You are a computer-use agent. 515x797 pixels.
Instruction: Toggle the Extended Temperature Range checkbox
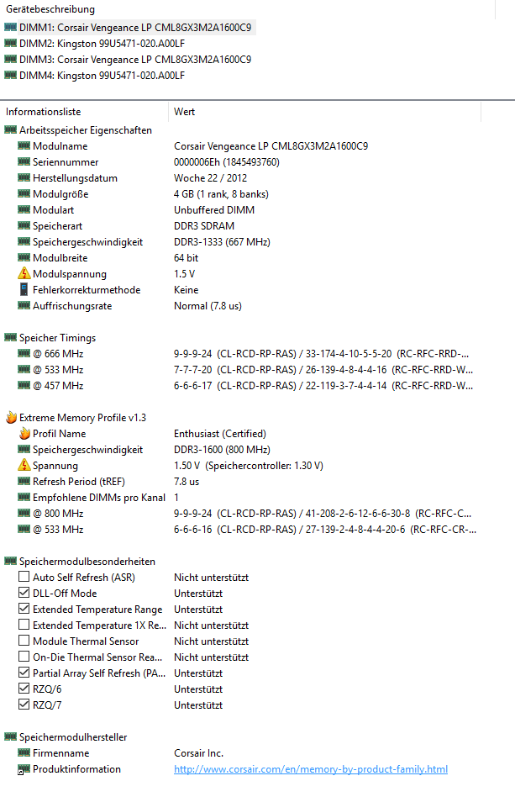(x=24, y=609)
